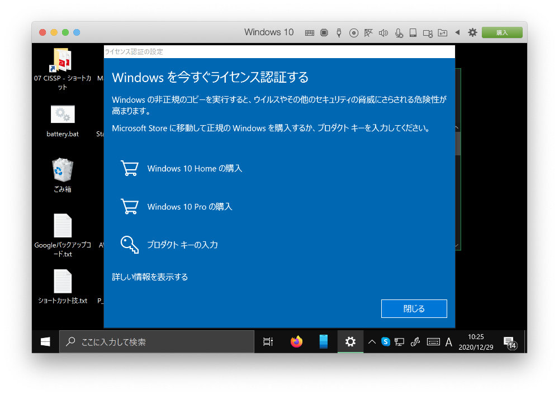This screenshot has height=395, width=559.
Task: Open the sound speaker icon in Parallels toolbar
Action: (383, 33)
